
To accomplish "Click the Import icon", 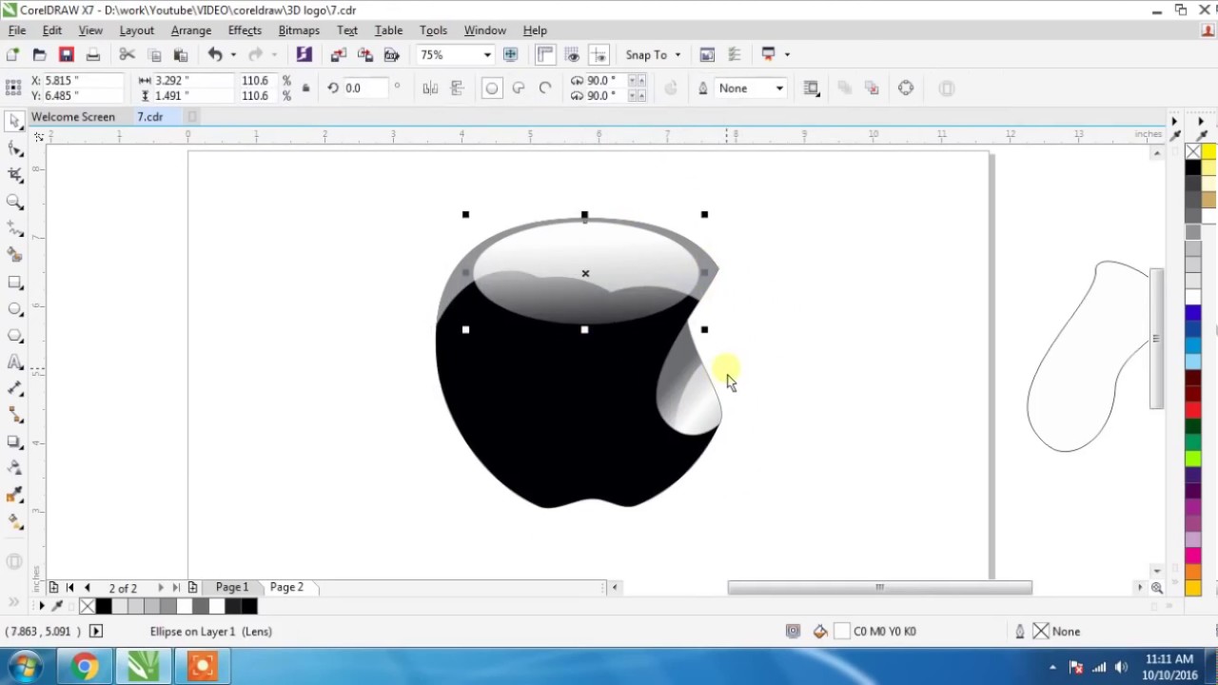I will click(x=338, y=55).
